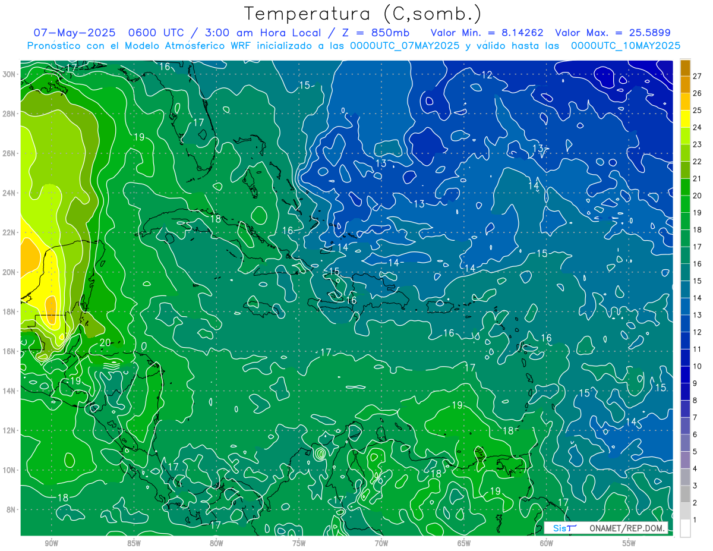
Task: Click the 'Pronóstico con el Modelo Atmosferico WRF' line
Action: [x=354, y=45]
